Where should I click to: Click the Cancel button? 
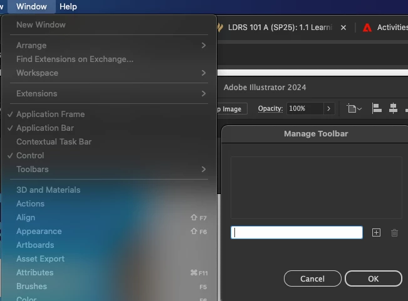(312, 278)
